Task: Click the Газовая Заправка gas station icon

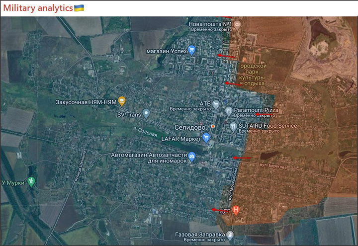Action: (x=230, y=235)
